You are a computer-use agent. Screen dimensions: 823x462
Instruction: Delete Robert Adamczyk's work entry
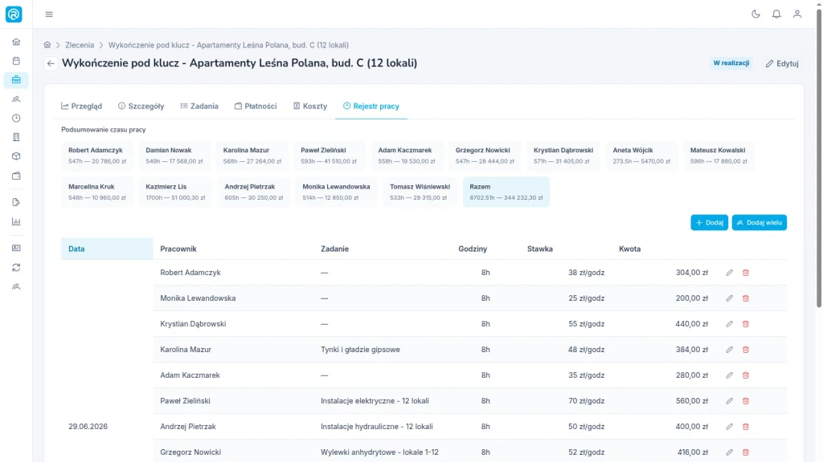(745, 273)
